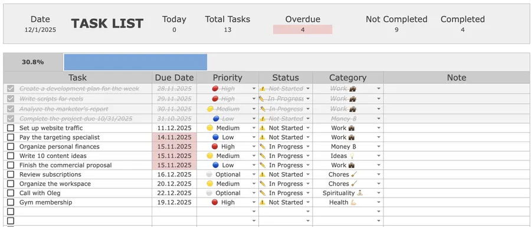The height and width of the screenshot is (227, 531).
Task: Click blue Low icon in 'Complete the project' row
Action: [x=216, y=119]
